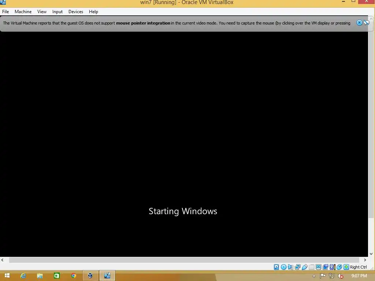Click the muted volume tray icon
This screenshot has height=281, width=375.
coord(341,276)
